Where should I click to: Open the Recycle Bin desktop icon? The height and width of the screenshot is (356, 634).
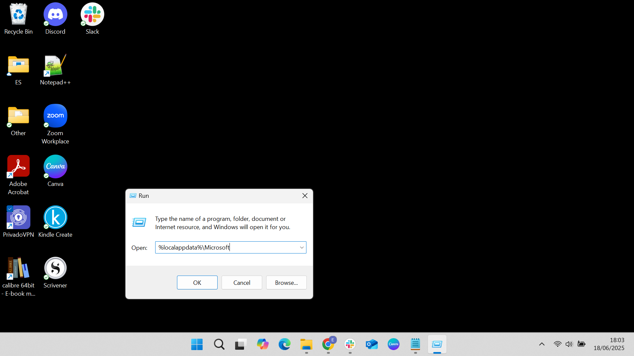click(18, 19)
